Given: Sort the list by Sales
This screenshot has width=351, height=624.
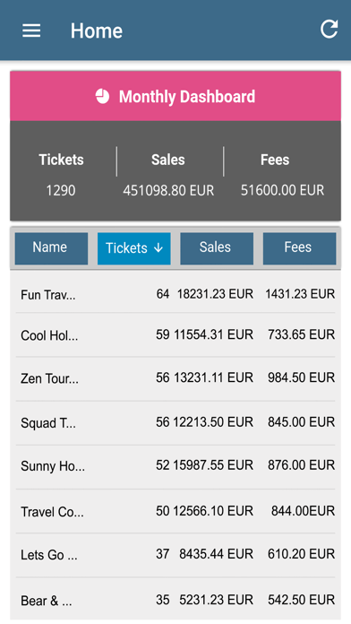Looking at the screenshot, I should point(217,248).
